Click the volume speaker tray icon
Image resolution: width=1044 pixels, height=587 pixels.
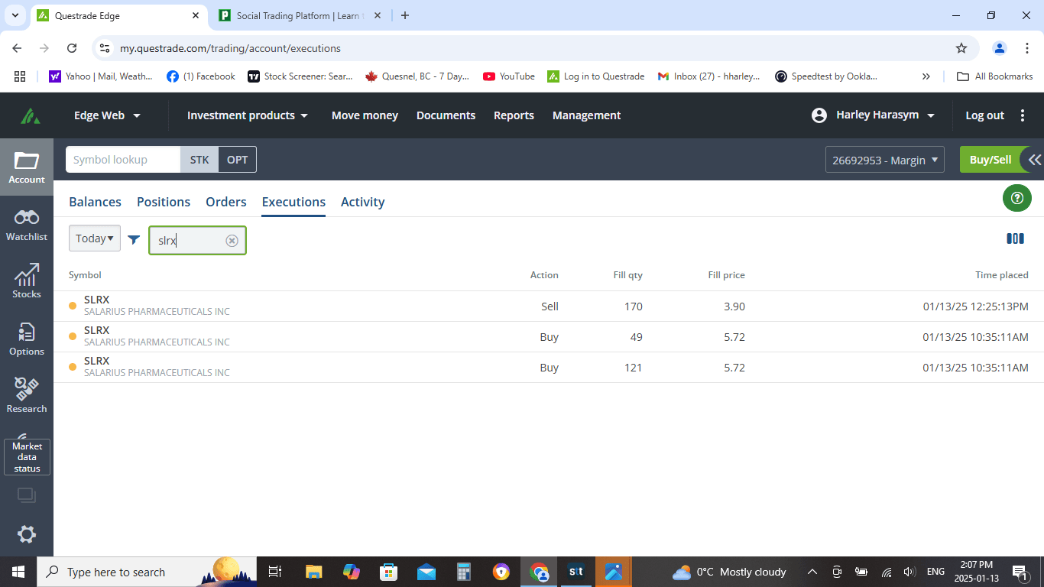(909, 572)
